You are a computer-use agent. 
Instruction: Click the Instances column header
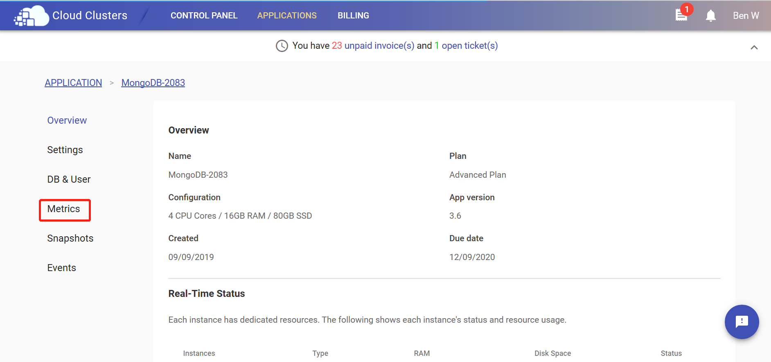(199, 353)
